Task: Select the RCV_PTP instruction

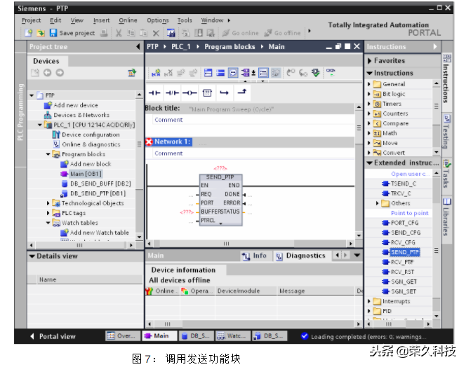Action: (x=401, y=262)
